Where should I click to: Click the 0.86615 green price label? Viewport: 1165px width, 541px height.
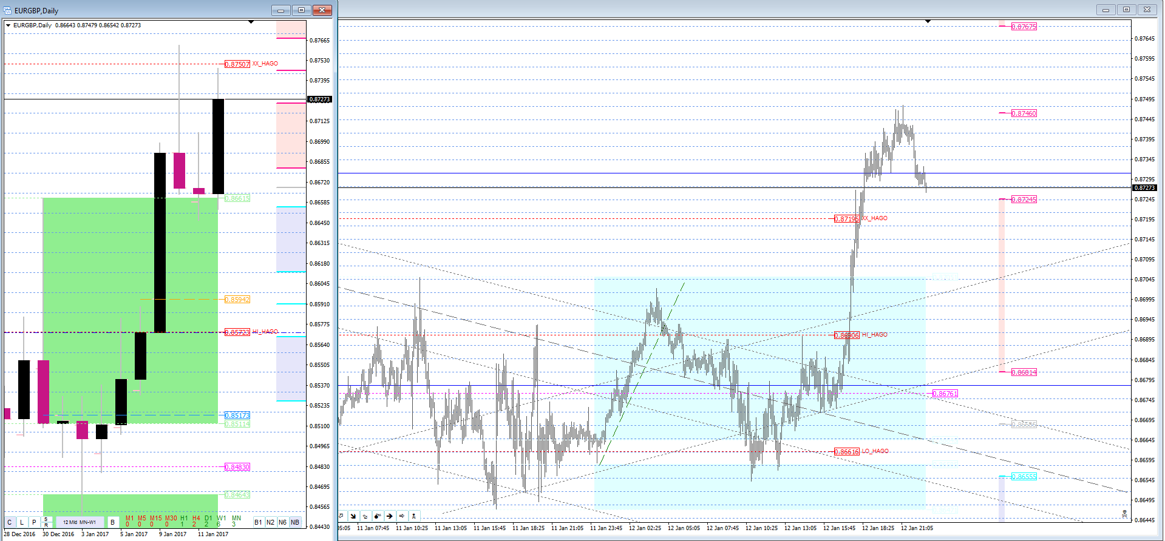(237, 198)
